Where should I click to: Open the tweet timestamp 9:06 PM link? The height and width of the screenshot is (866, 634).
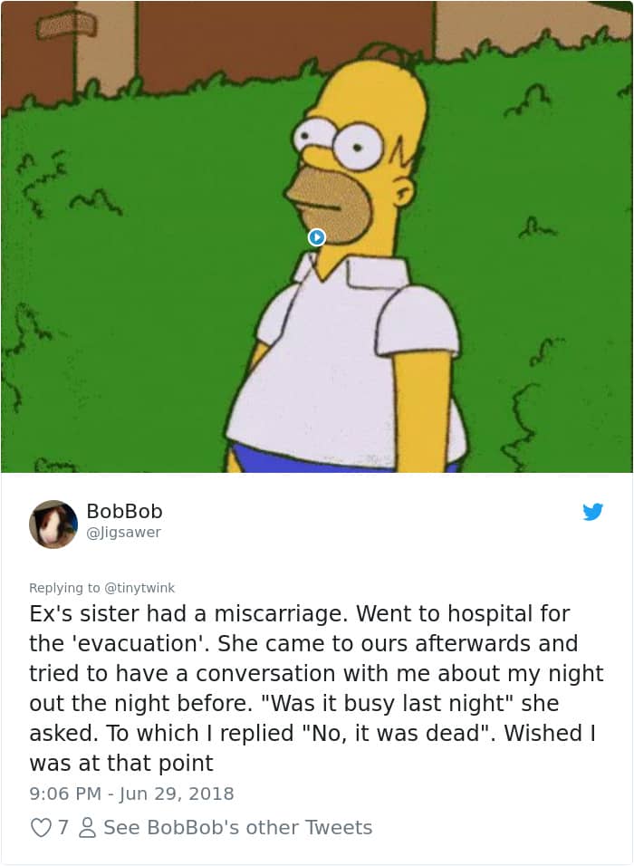tap(65, 794)
